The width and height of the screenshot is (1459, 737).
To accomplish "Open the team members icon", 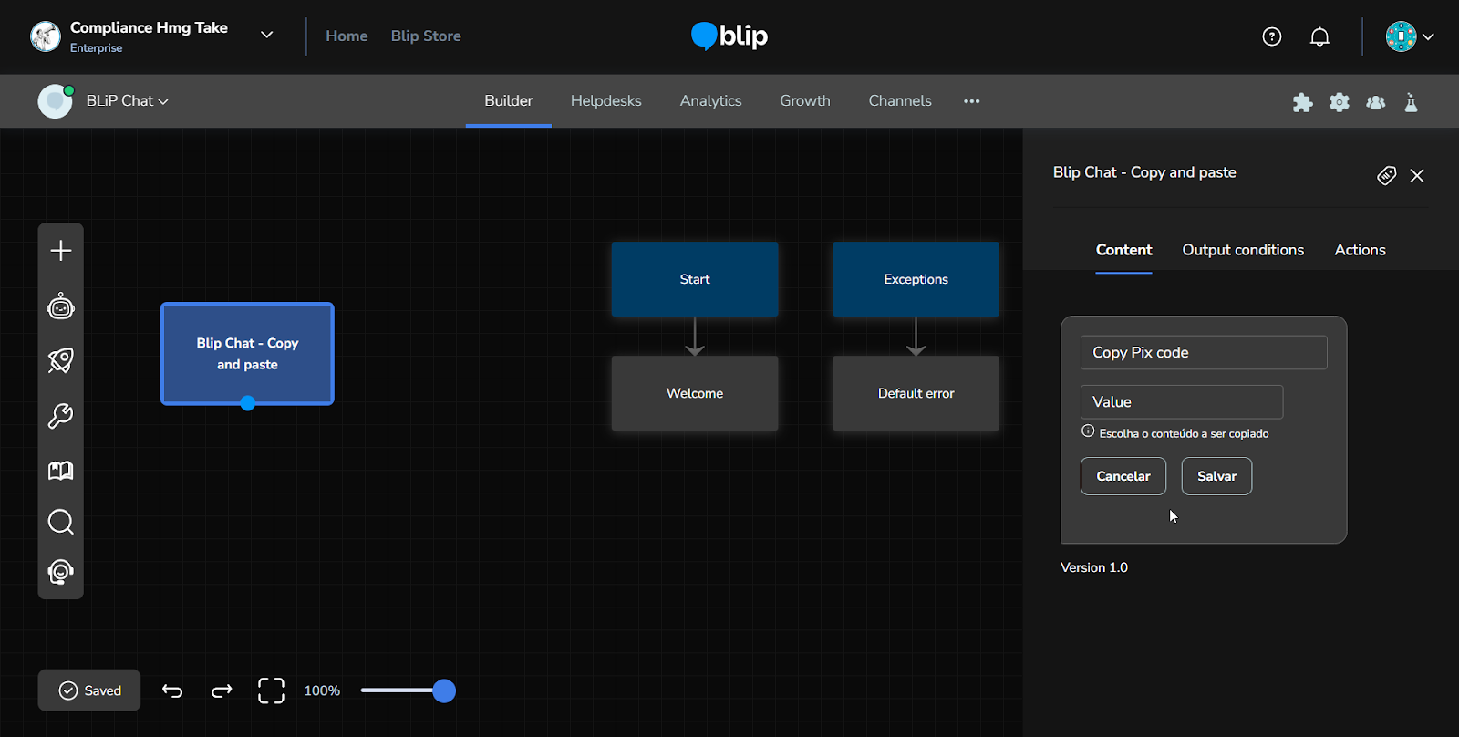I will coord(1376,102).
